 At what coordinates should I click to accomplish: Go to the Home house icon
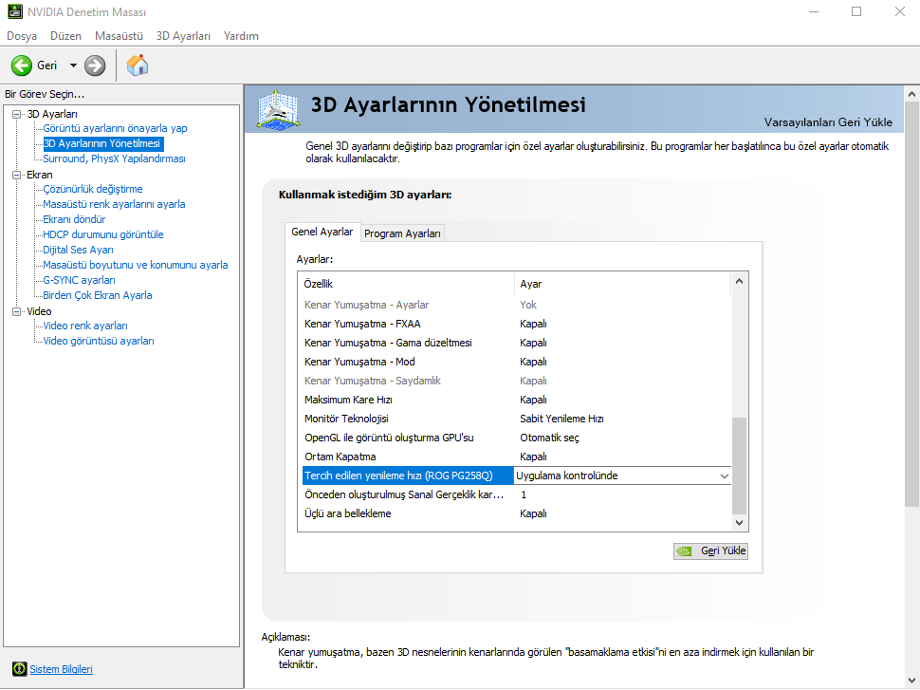(138, 65)
